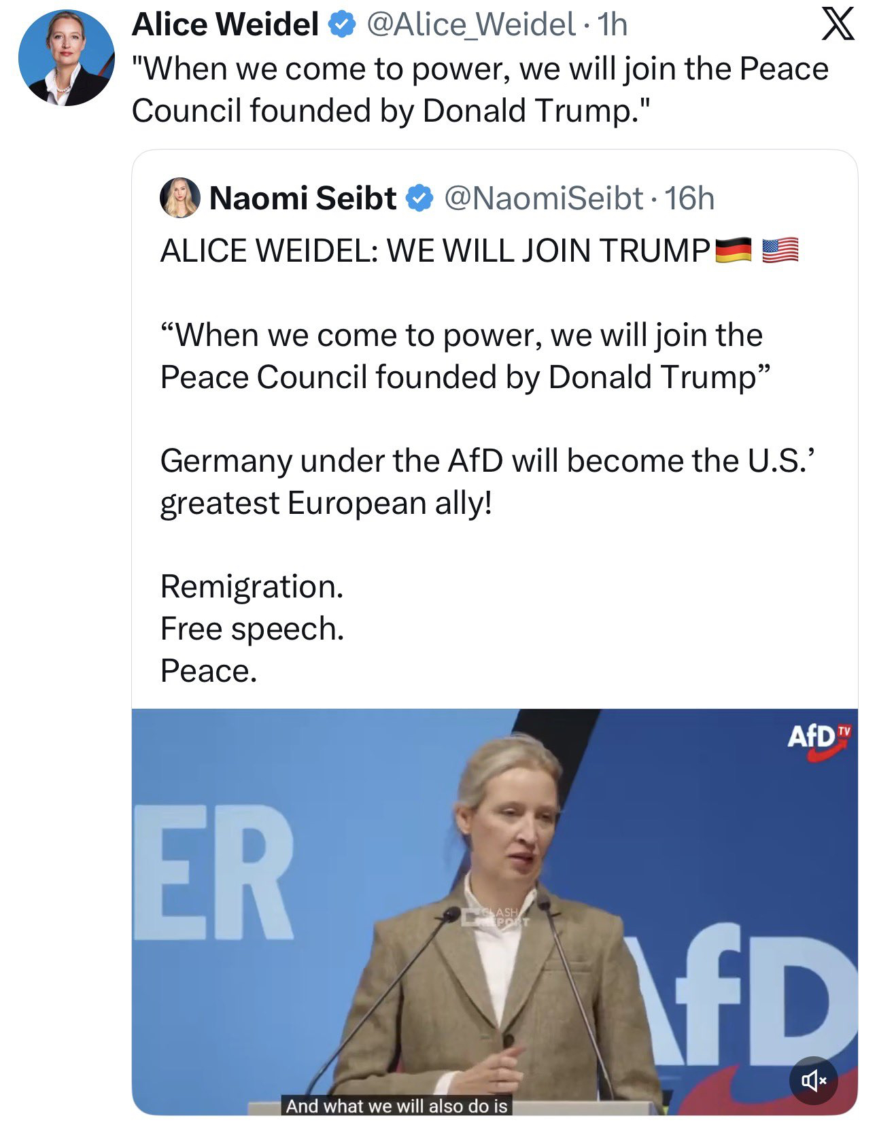
Task: Click the 1h post timestamp
Action: tap(612, 25)
